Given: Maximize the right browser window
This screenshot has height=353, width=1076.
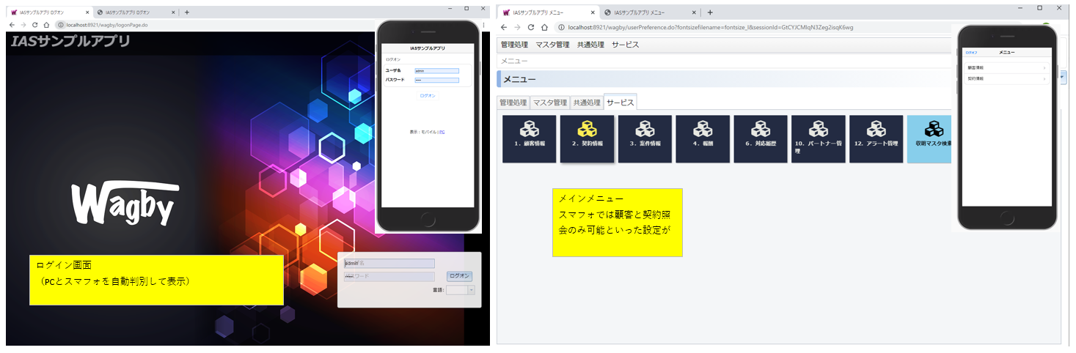Looking at the screenshot, I should [1039, 7].
